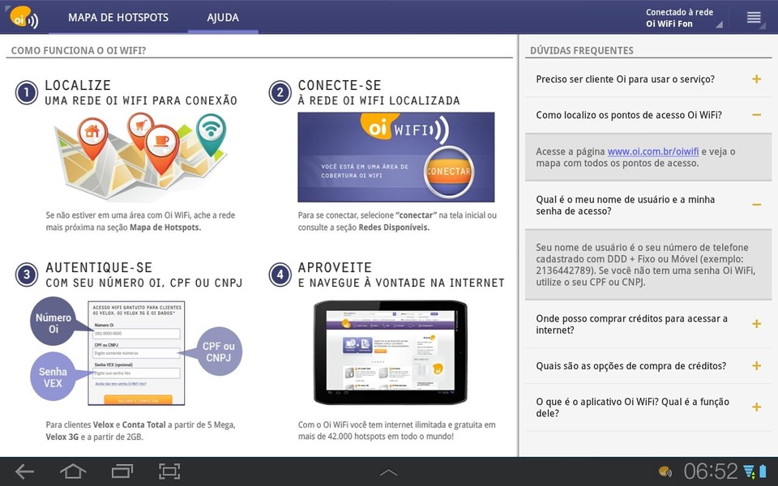
Task: Tap the Oi WiFi logo in header
Action: pyautogui.click(x=24, y=17)
